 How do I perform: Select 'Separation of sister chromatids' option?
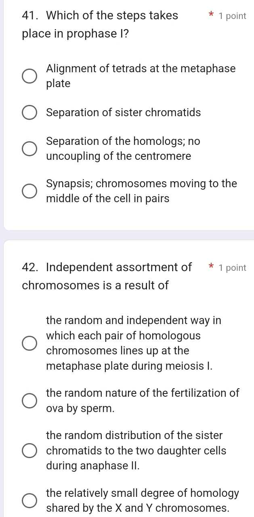pyautogui.click(x=29, y=113)
